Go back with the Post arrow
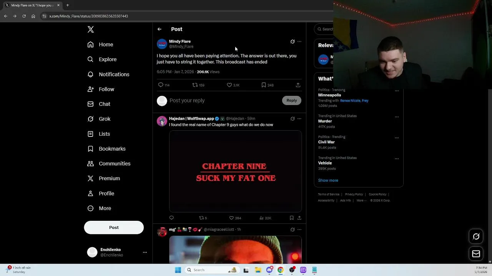 (160, 29)
